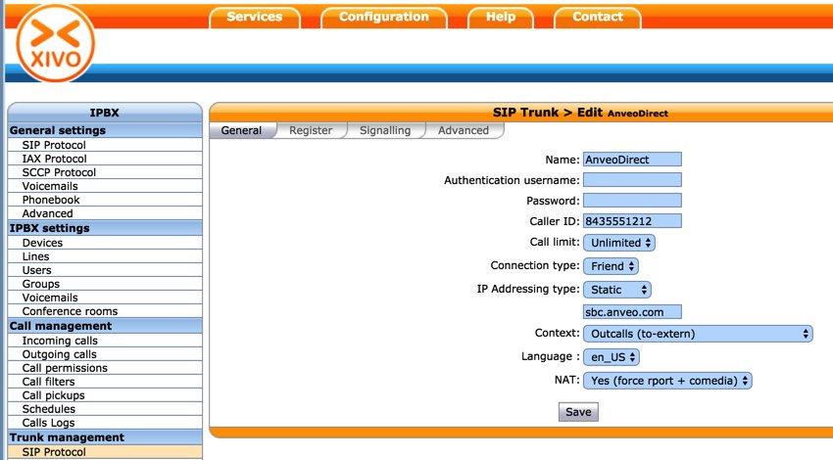Click the IPBX panel title
Screen dimensions: 833x460
pyautogui.click(x=105, y=113)
